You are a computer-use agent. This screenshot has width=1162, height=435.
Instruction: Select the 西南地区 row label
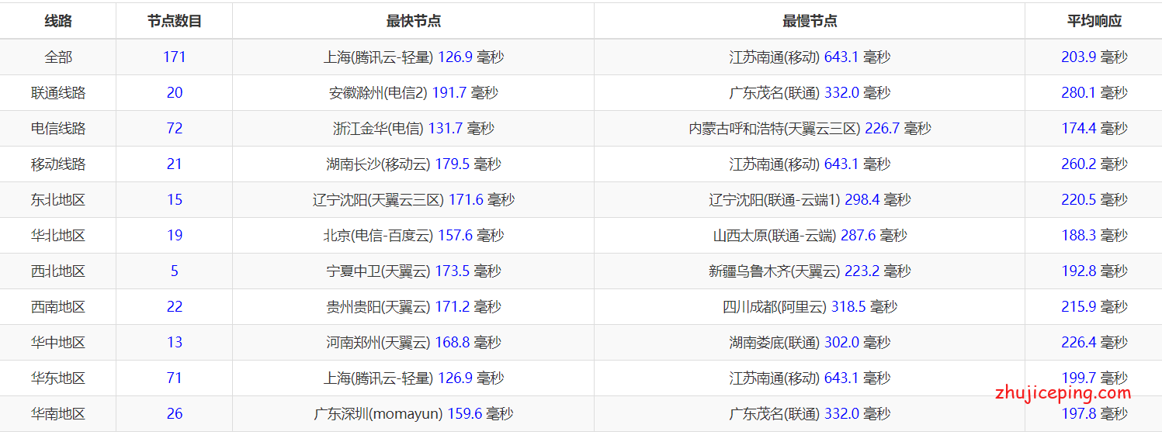tap(58, 307)
